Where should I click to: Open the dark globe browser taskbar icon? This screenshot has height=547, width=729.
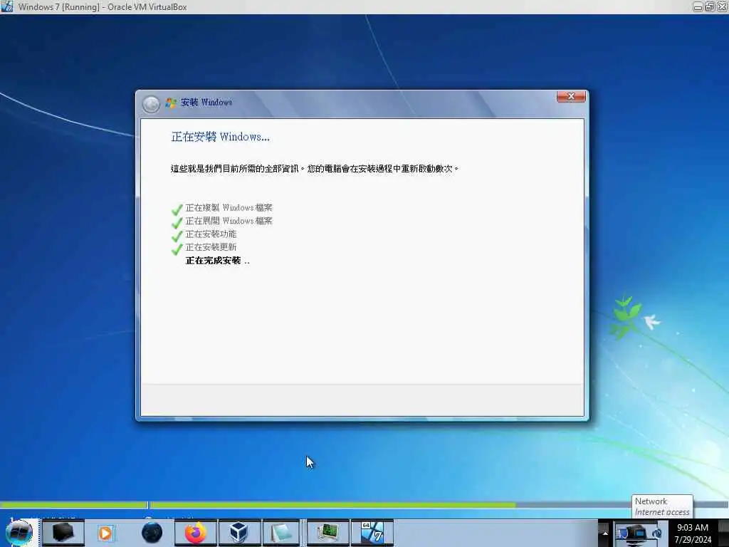(152, 533)
